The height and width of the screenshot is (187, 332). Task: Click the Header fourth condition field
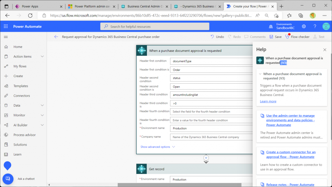(211, 111)
